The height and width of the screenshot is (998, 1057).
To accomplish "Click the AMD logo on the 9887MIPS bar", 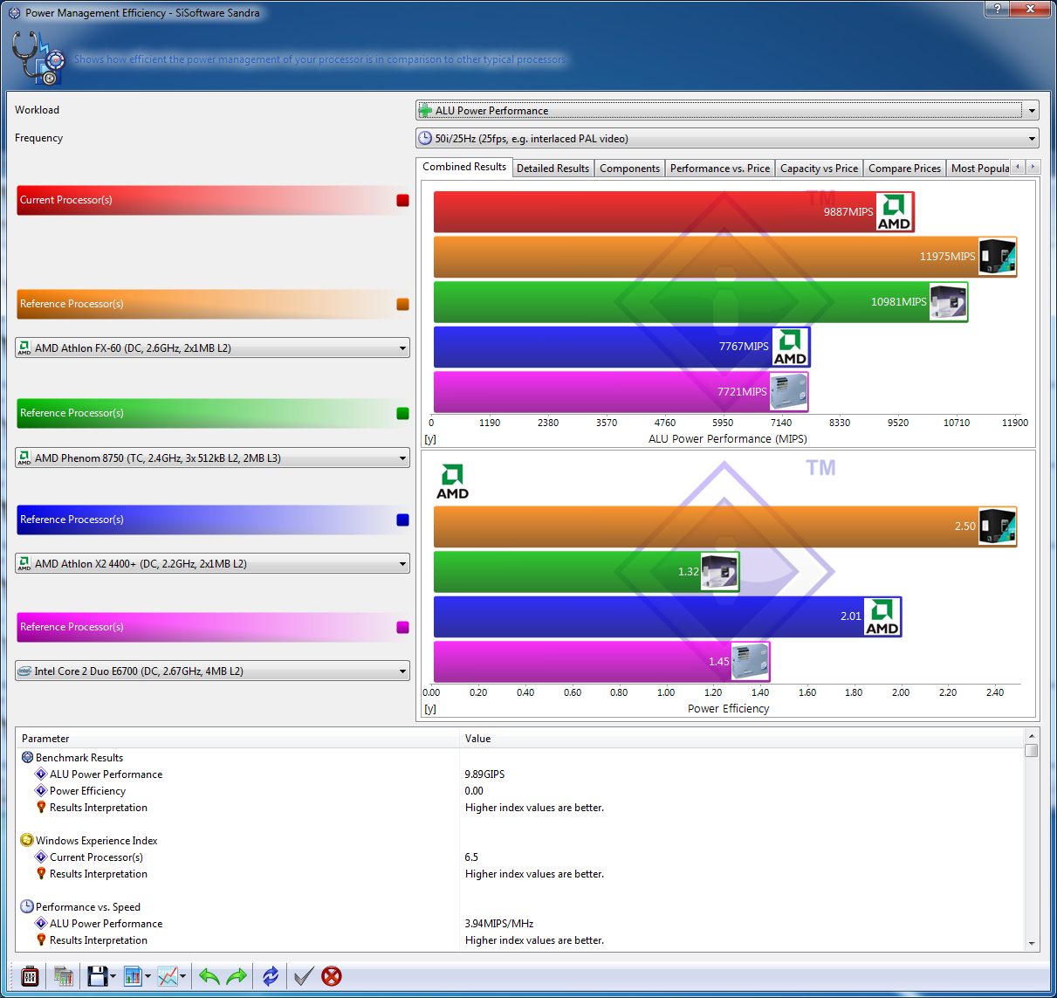I will point(894,212).
